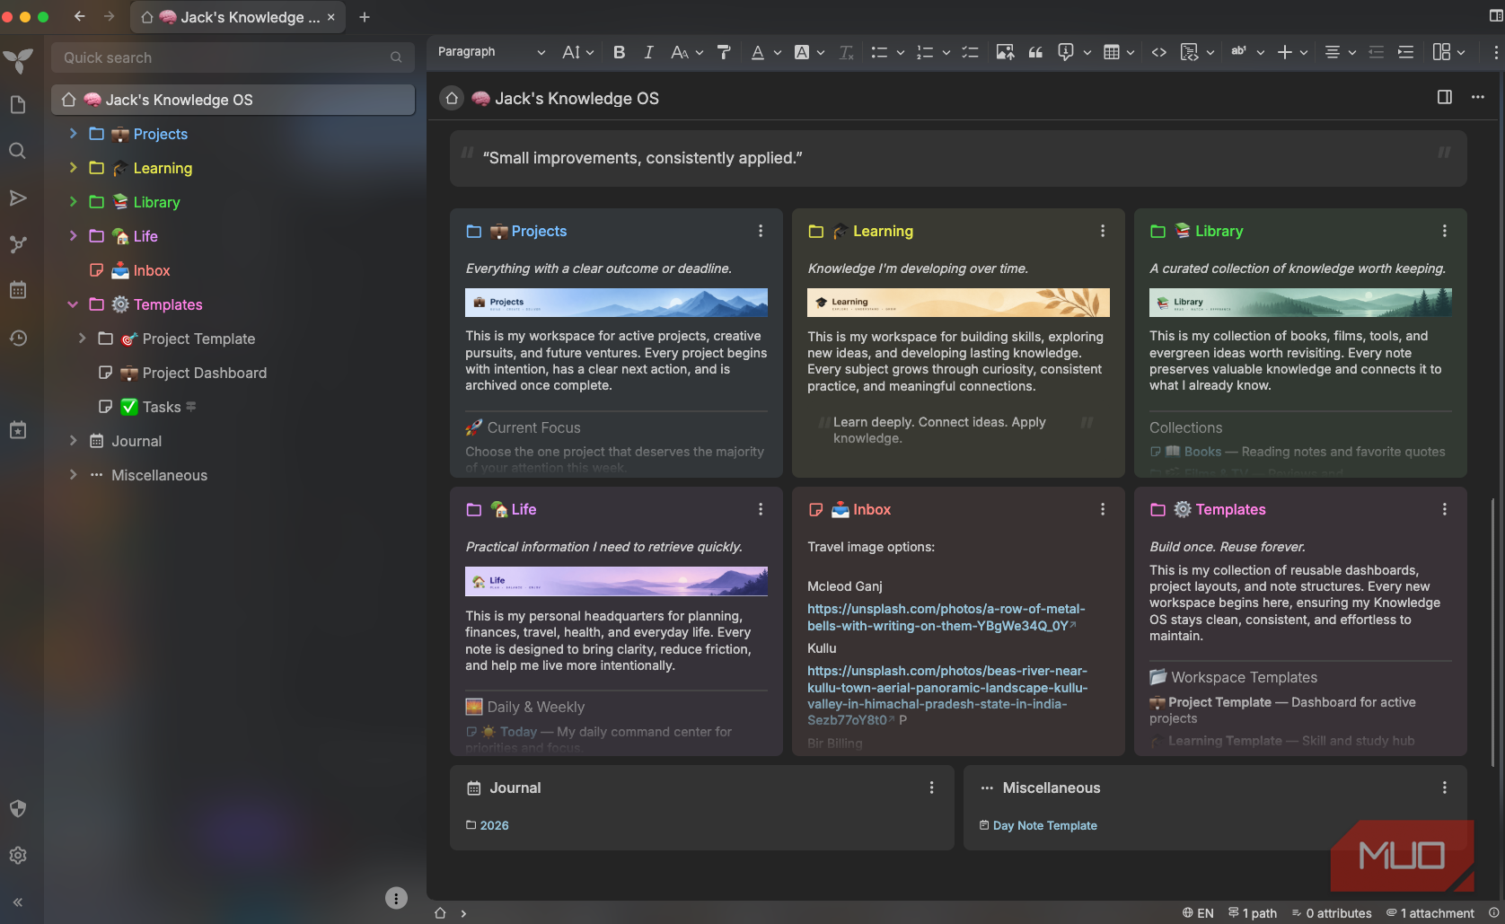Expand the Miscellaneous node in tree
This screenshot has height=924, width=1505.
click(74, 475)
